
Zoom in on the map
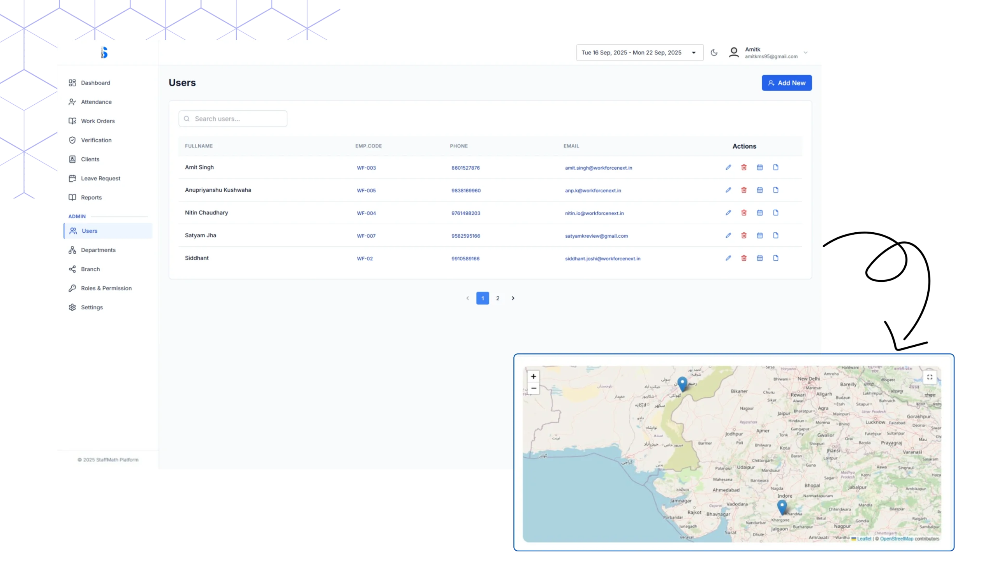[533, 376]
